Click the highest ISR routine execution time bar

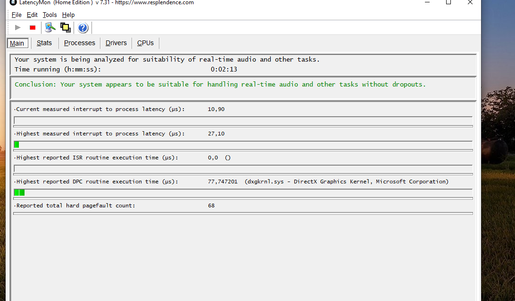click(243, 169)
